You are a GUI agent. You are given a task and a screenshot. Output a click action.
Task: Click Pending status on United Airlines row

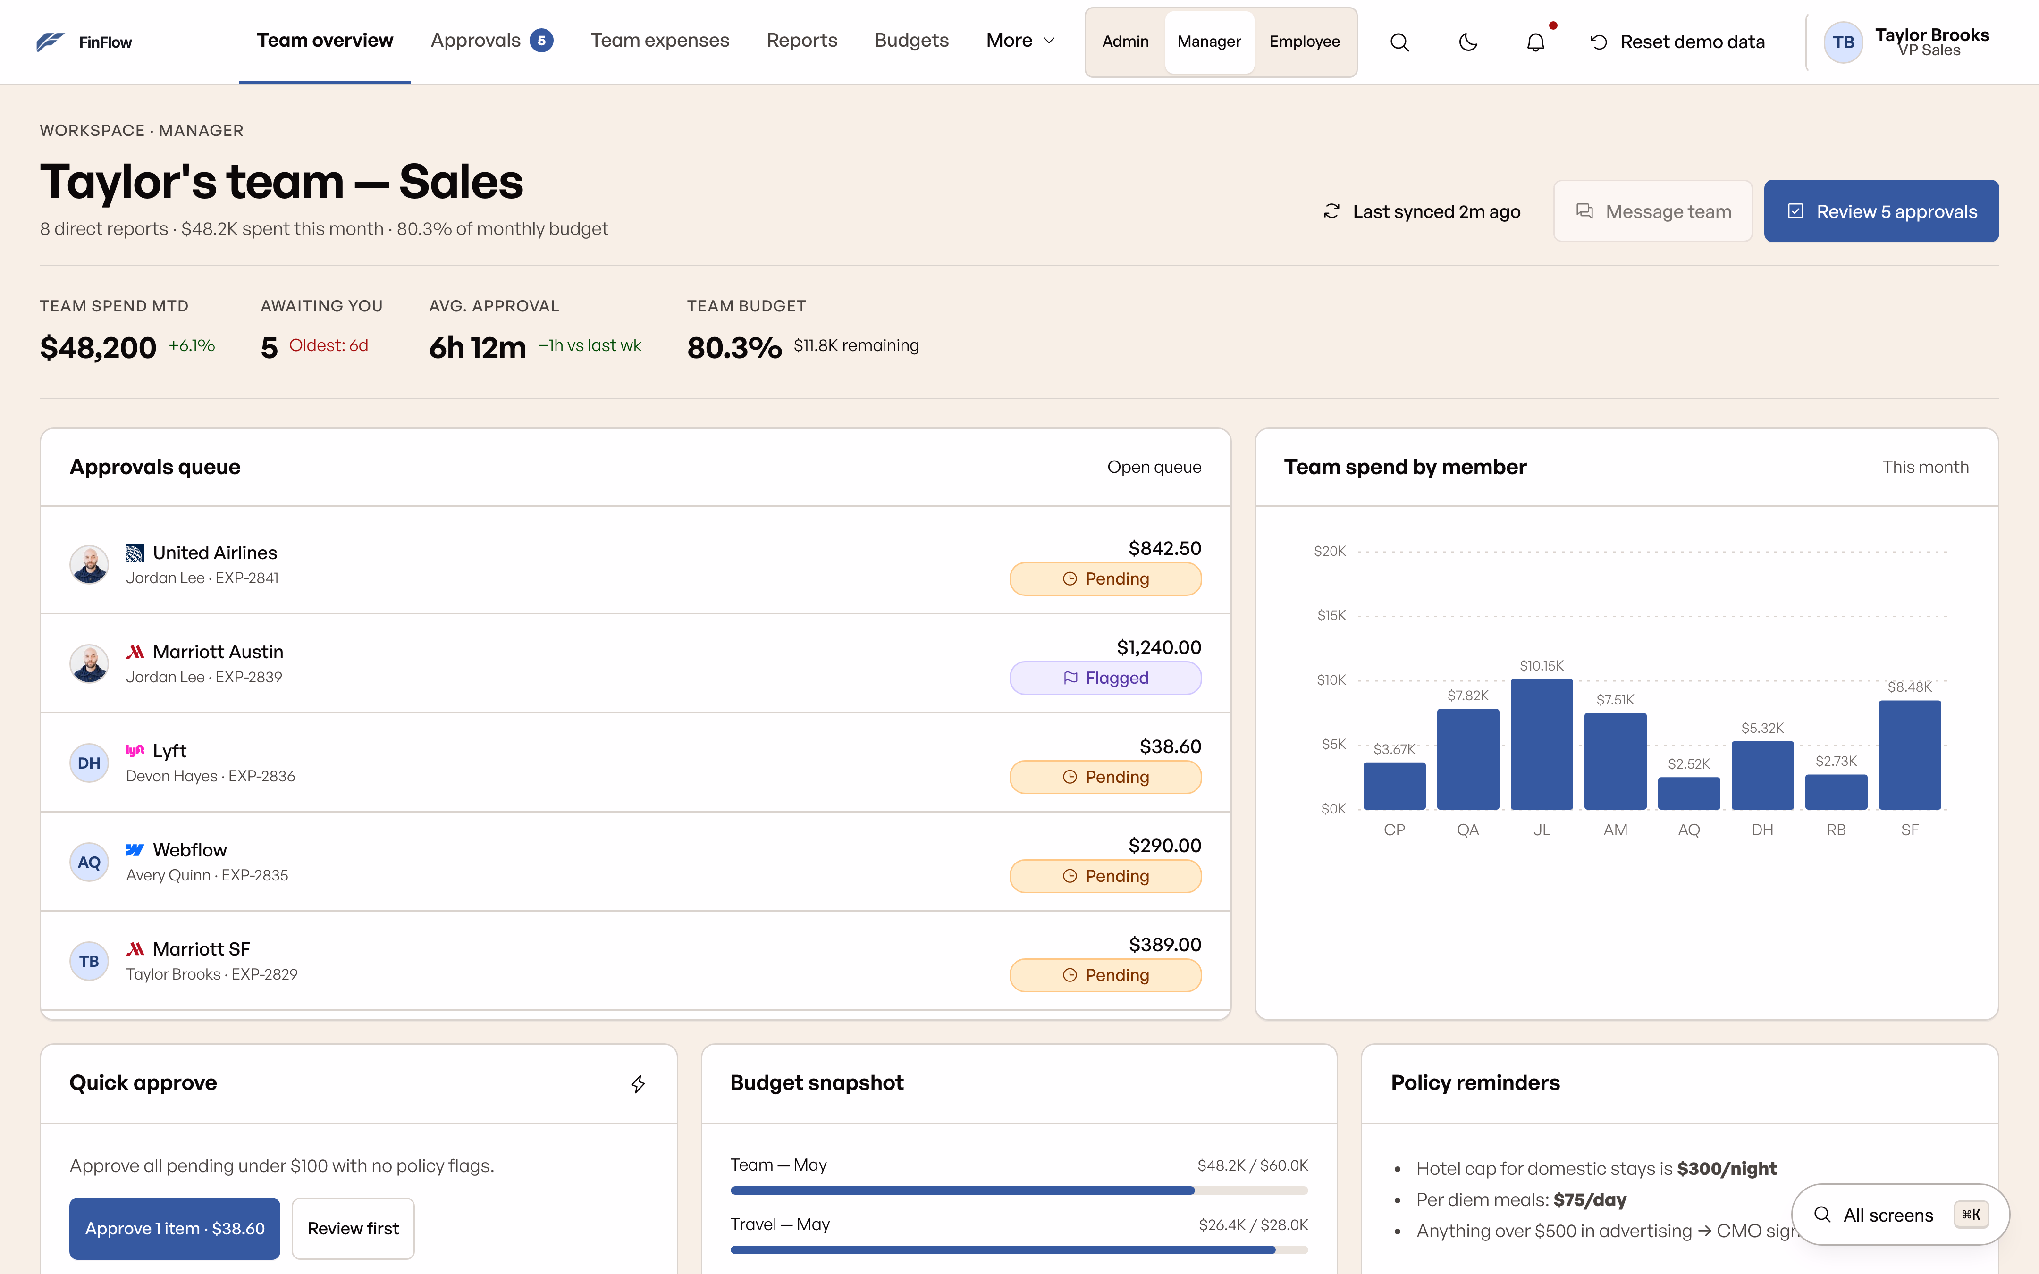(1105, 579)
